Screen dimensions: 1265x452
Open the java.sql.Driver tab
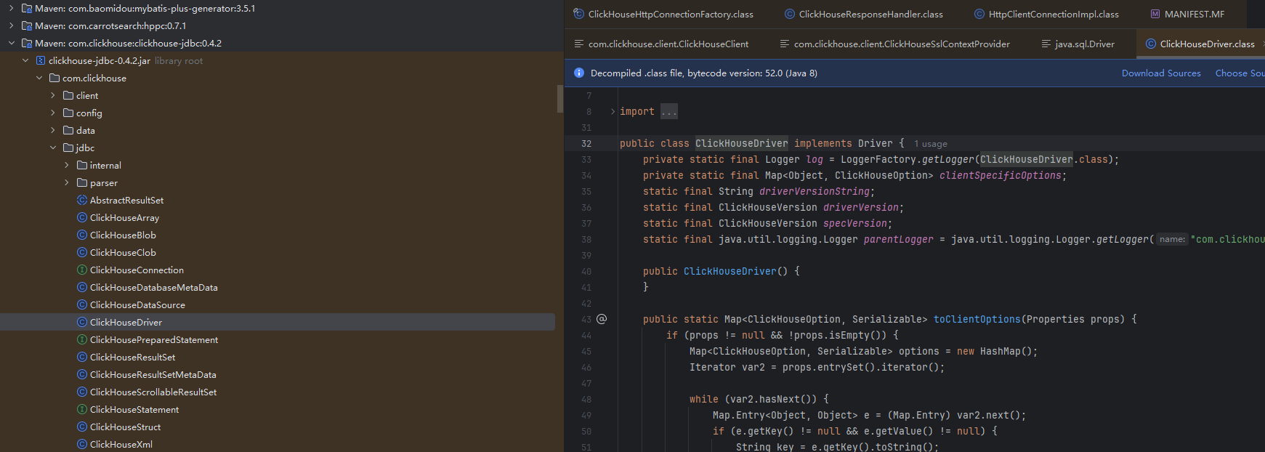(1084, 44)
